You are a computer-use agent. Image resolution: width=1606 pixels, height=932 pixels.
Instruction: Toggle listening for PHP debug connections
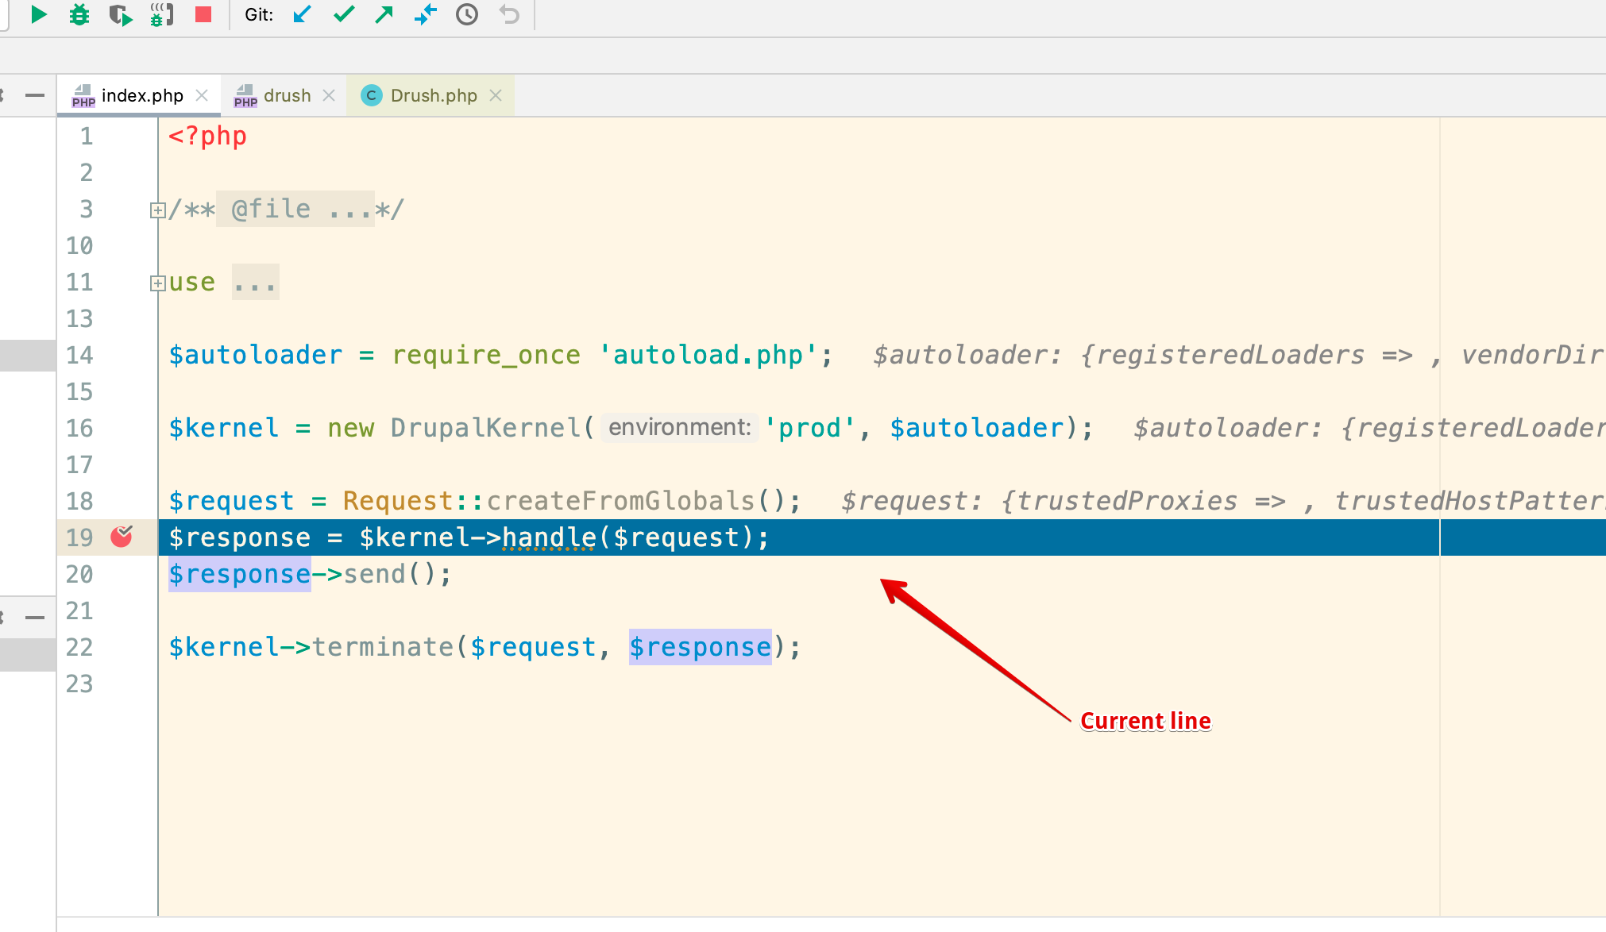coord(162,14)
